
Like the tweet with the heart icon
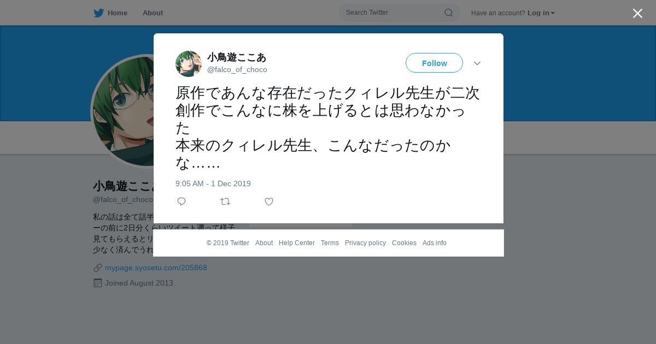[x=269, y=201]
